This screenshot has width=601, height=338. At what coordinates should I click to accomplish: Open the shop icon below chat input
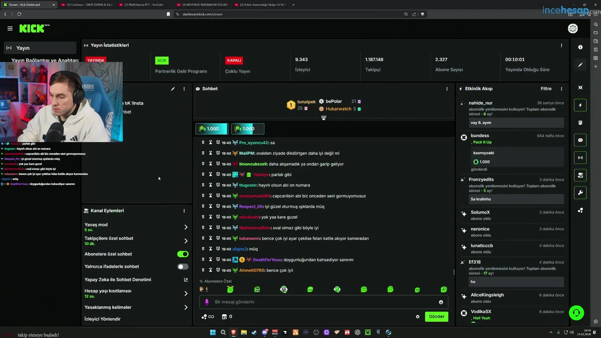(x=224, y=316)
